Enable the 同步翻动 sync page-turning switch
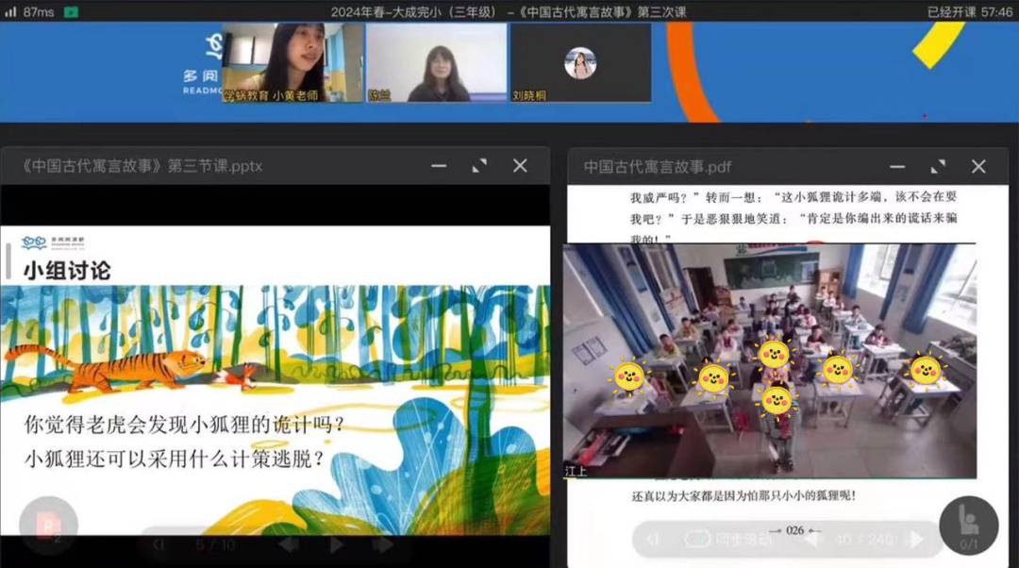 point(696,539)
